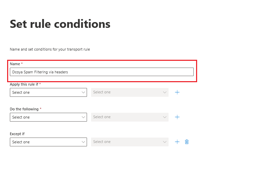Expand the chevron on Except if dropdown

pyautogui.click(x=83, y=142)
